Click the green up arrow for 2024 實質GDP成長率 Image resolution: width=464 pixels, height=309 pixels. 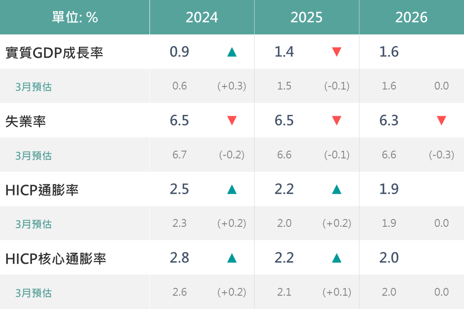point(232,52)
